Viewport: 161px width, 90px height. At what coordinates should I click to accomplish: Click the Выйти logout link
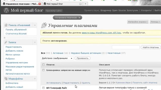pos(158,10)
